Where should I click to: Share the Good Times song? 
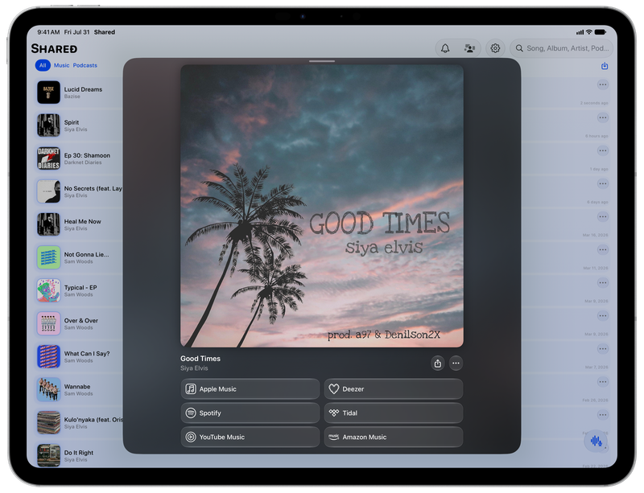(x=438, y=364)
